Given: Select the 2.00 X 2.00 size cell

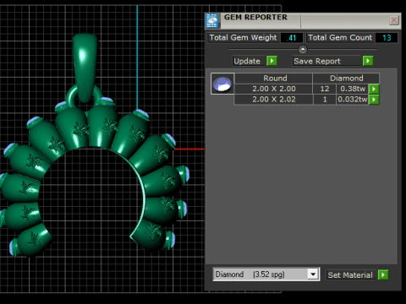Looking at the screenshot, I should tap(273, 89).
